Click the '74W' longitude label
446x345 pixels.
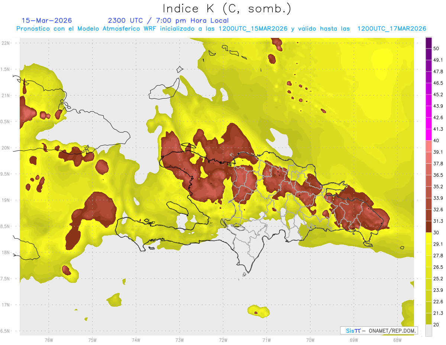136,340
